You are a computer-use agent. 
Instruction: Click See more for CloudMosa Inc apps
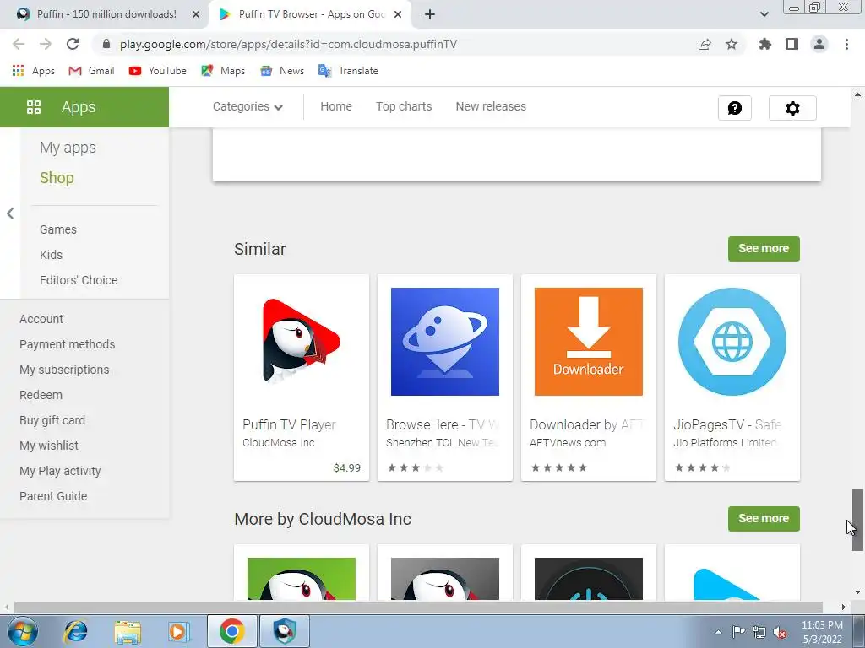tap(764, 519)
